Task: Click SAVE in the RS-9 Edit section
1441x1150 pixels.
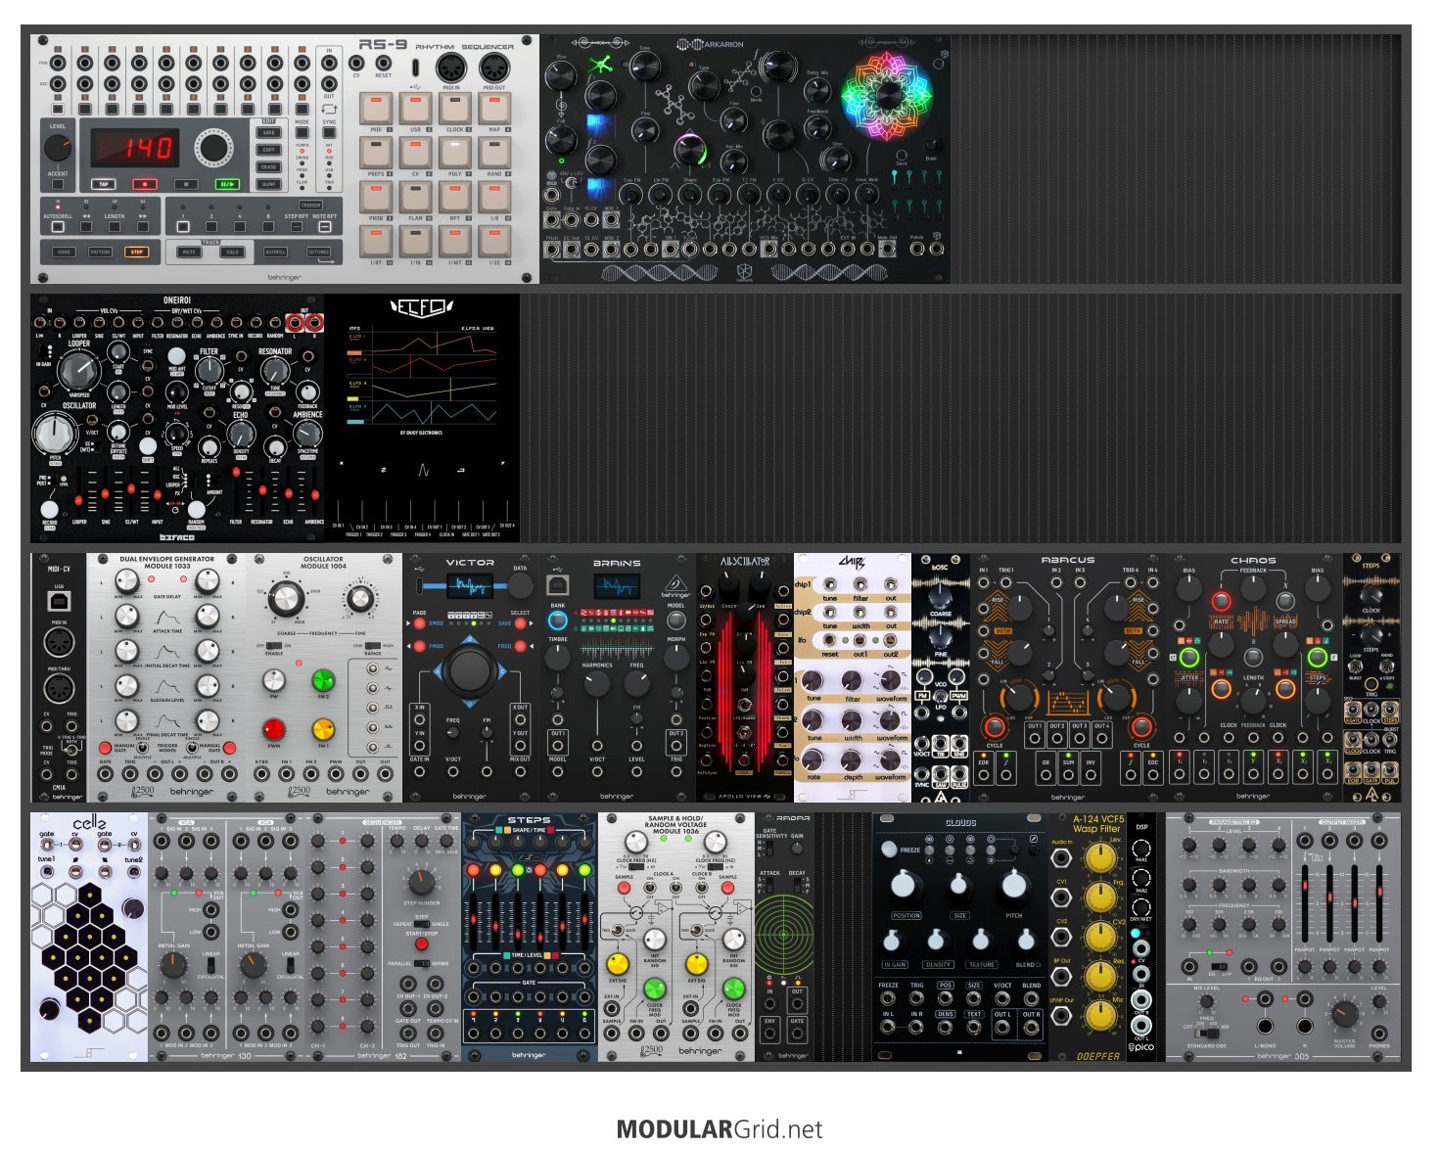Action: 268,132
